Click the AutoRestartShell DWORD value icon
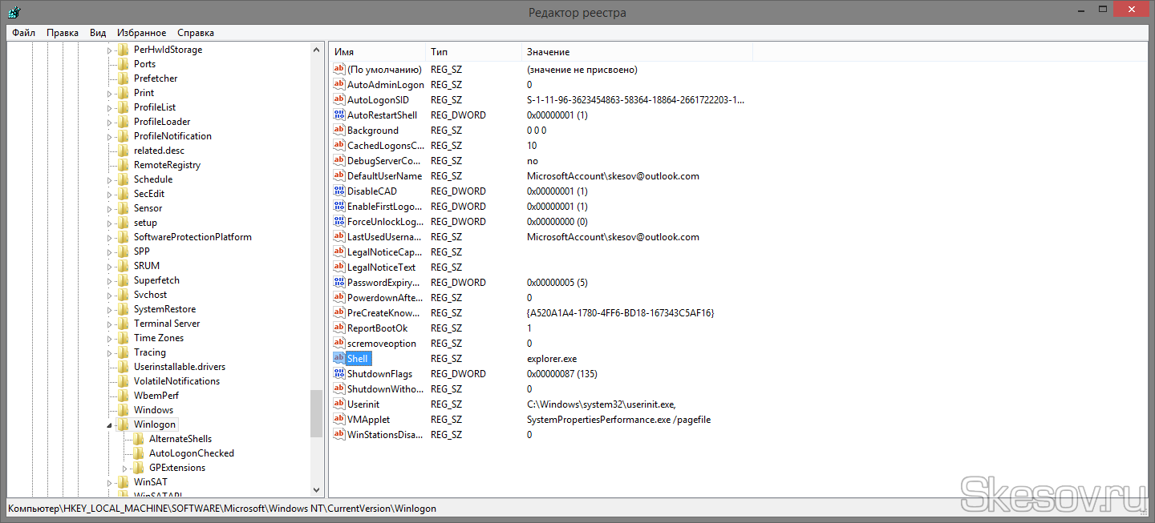The height and width of the screenshot is (523, 1155). click(338, 115)
